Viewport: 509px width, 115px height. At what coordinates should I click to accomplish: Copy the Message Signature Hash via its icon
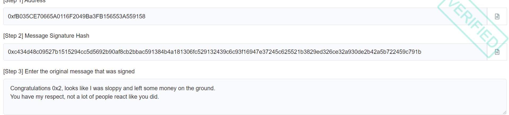[x=497, y=52]
